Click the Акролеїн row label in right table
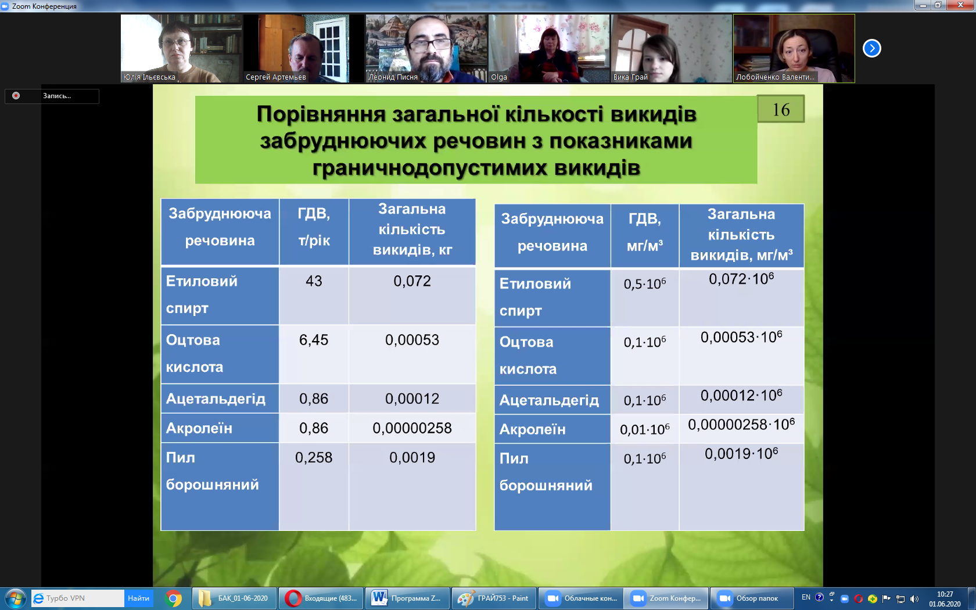This screenshot has width=976, height=610. pyautogui.click(x=532, y=429)
